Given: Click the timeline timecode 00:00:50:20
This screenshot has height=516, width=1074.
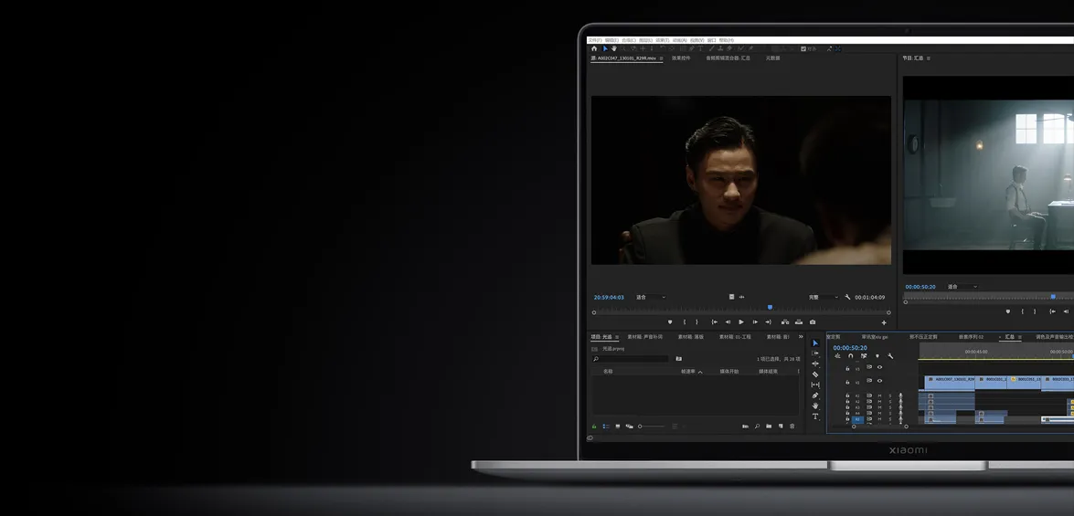Looking at the screenshot, I should click(x=849, y=348).
